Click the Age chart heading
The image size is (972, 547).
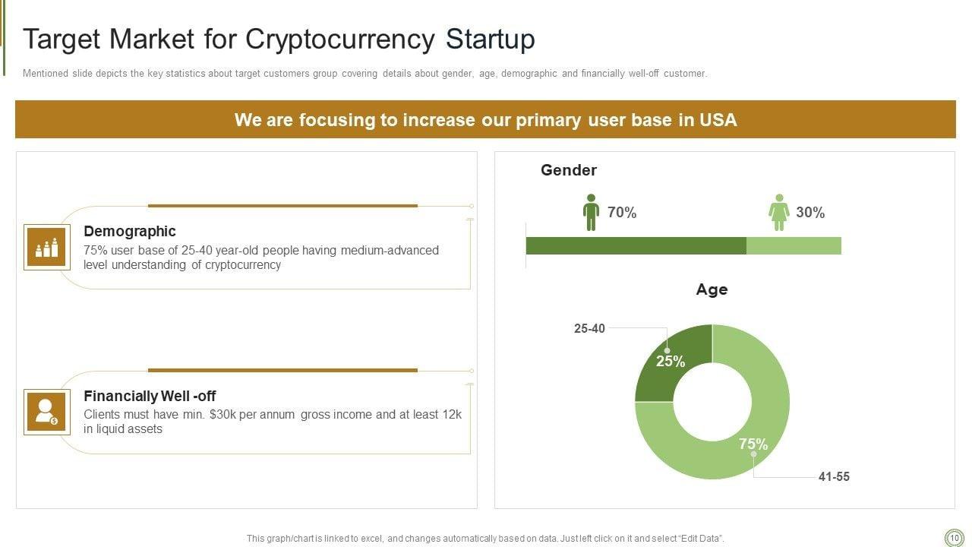pos(712,289)
